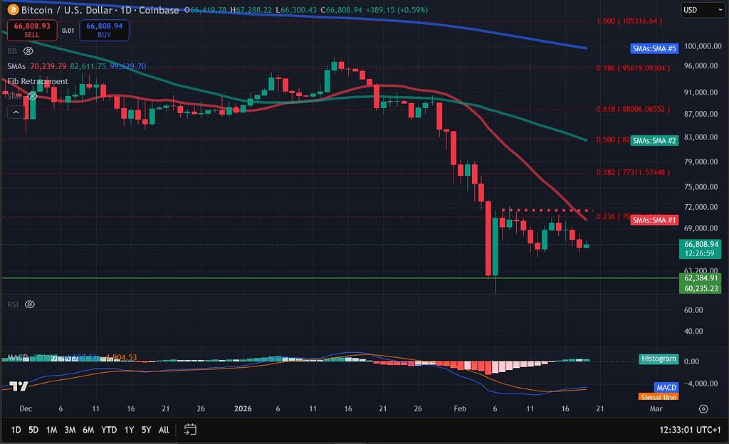Viewport: 729px width, 444px height.
Task: Click the SMAs:SMA #5 blue label
Action: click(654, 48)
